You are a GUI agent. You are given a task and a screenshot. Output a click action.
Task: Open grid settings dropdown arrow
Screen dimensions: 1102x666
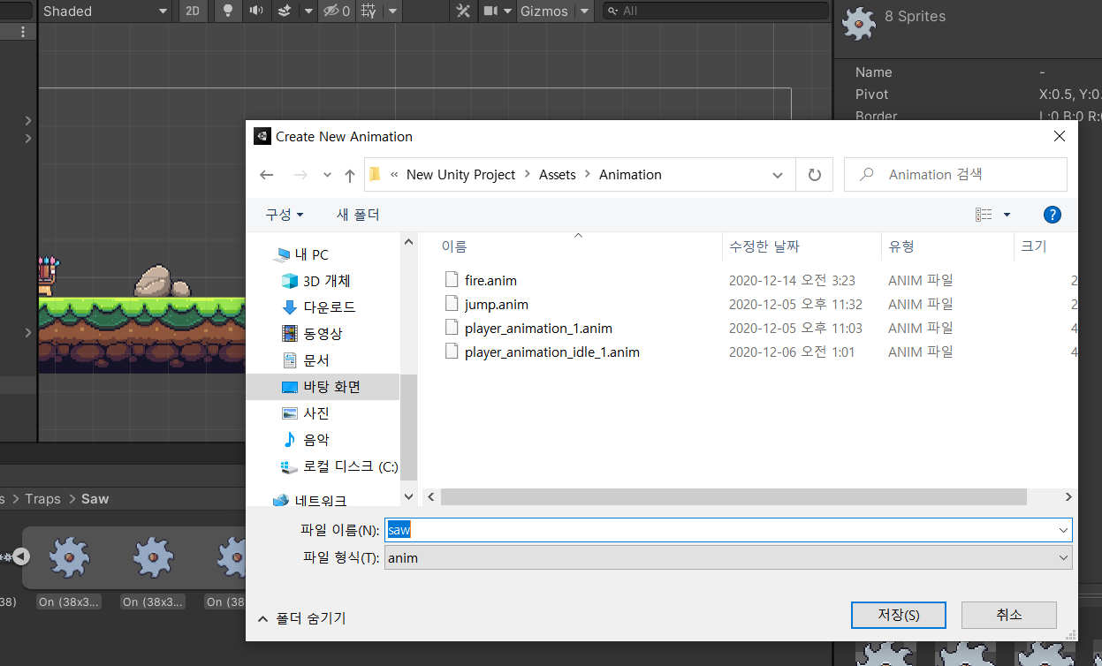393,11
